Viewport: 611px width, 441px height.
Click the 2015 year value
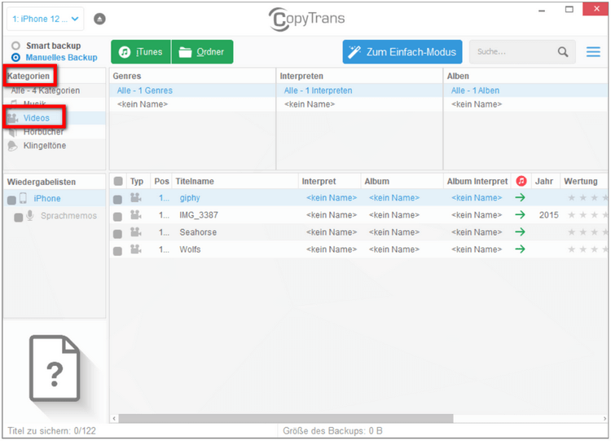point(548,215)
